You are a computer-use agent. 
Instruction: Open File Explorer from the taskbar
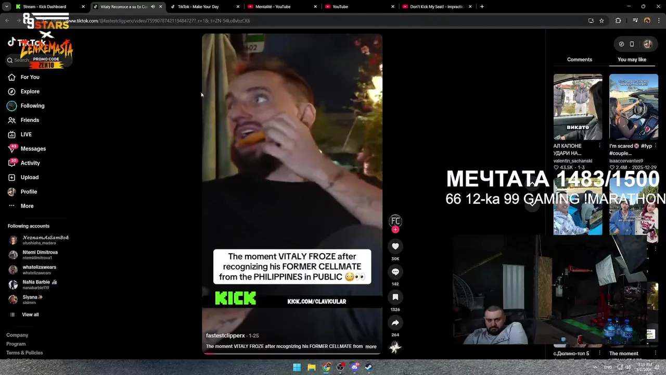click(311, 367)
